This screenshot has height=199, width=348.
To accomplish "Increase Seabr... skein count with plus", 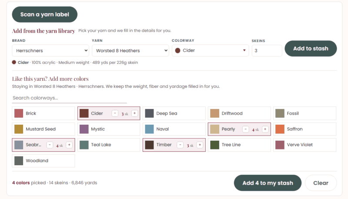I will [69, 145].
